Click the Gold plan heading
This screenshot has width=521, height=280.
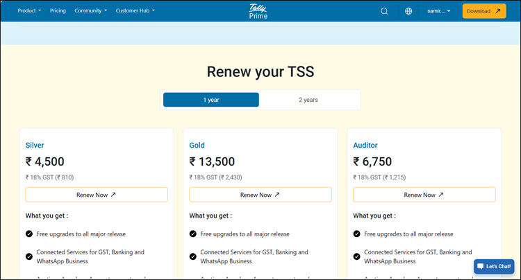[x=197, y=145]
